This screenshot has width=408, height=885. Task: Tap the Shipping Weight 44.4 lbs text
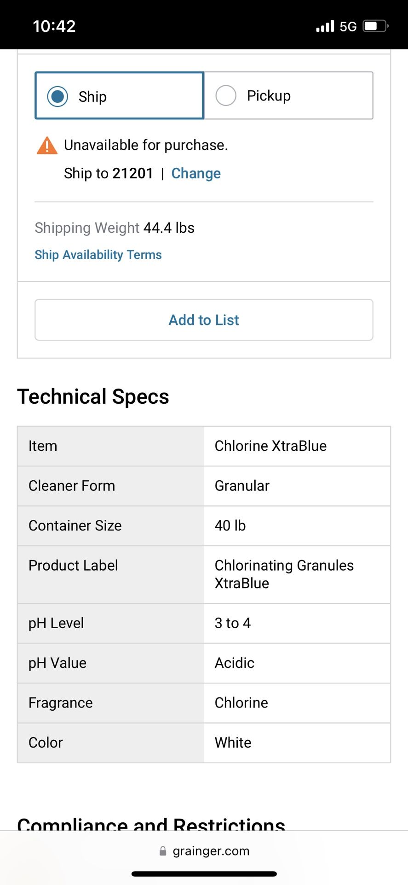pyautogui.click(x=115, y=228)
